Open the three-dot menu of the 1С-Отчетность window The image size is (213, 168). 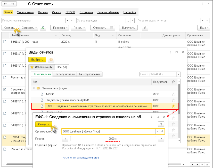[202, 4]
